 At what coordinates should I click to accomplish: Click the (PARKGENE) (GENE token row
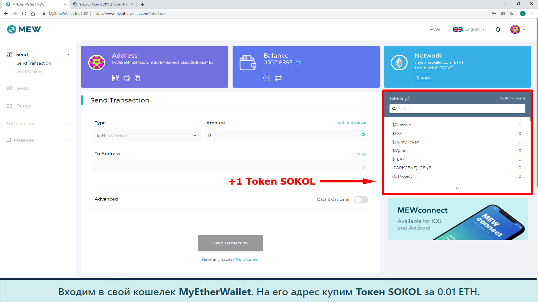(x=457, y=168)
